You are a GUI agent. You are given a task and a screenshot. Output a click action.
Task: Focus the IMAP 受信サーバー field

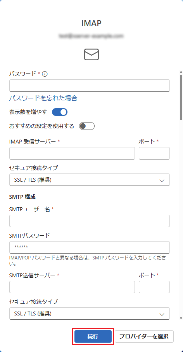pos(72,153)
